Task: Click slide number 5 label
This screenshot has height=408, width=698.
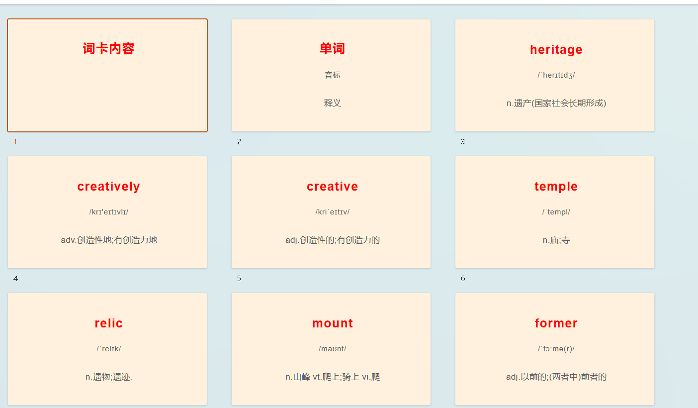Action: coord(239,279)
